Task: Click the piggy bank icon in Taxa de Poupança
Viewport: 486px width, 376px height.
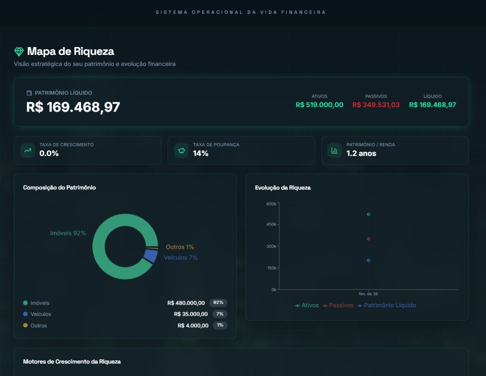Action: [181, 150]
